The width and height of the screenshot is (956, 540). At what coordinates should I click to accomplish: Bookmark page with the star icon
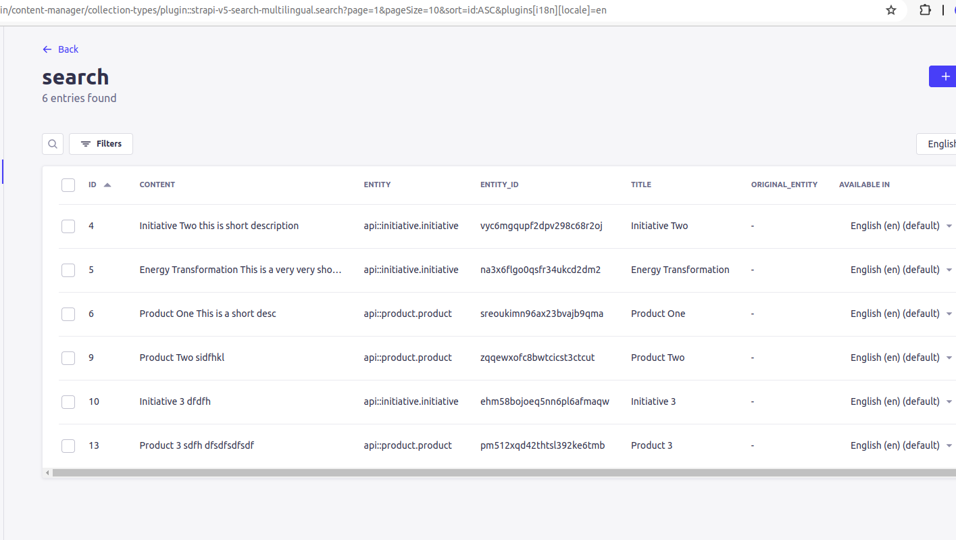tap(891, 10)
